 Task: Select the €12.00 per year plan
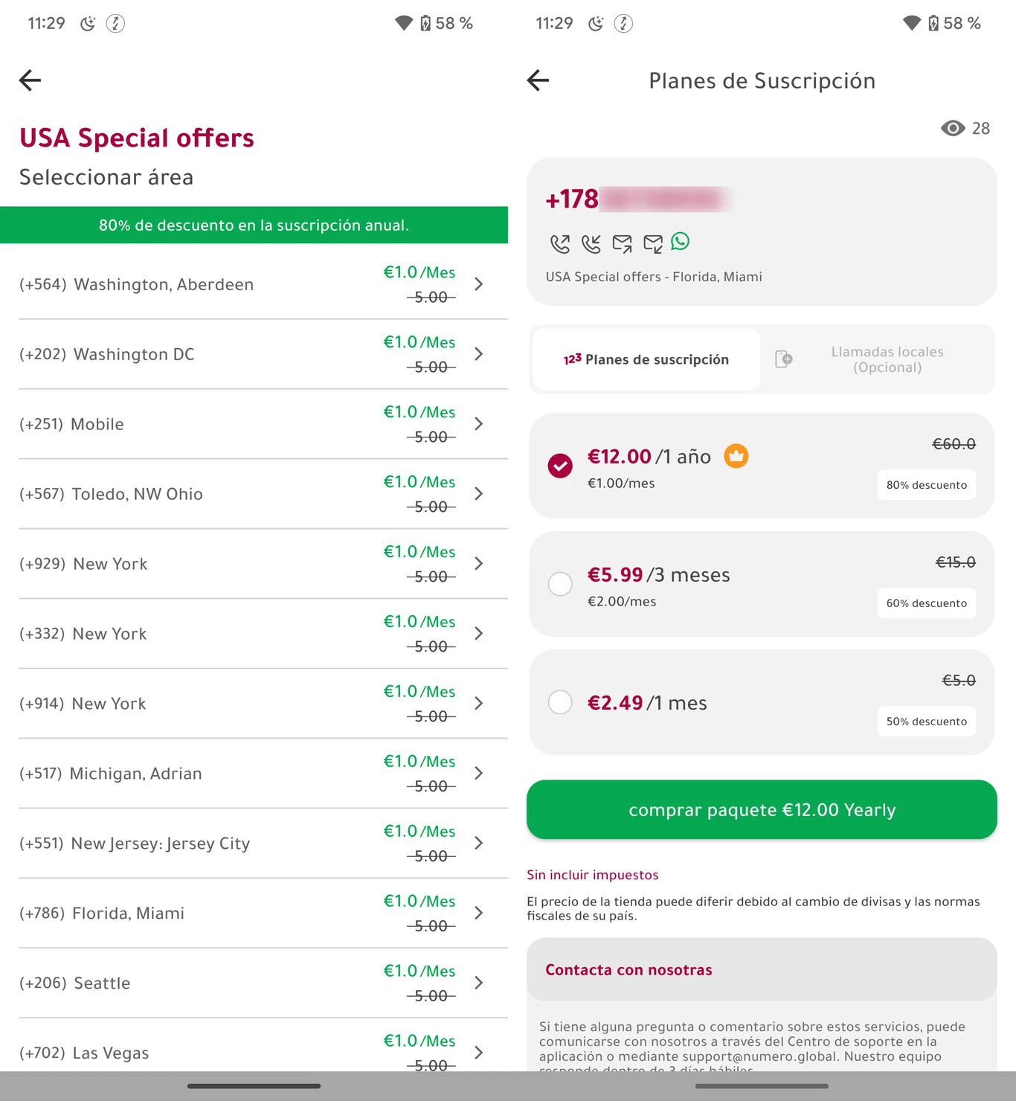pos(762,466)
